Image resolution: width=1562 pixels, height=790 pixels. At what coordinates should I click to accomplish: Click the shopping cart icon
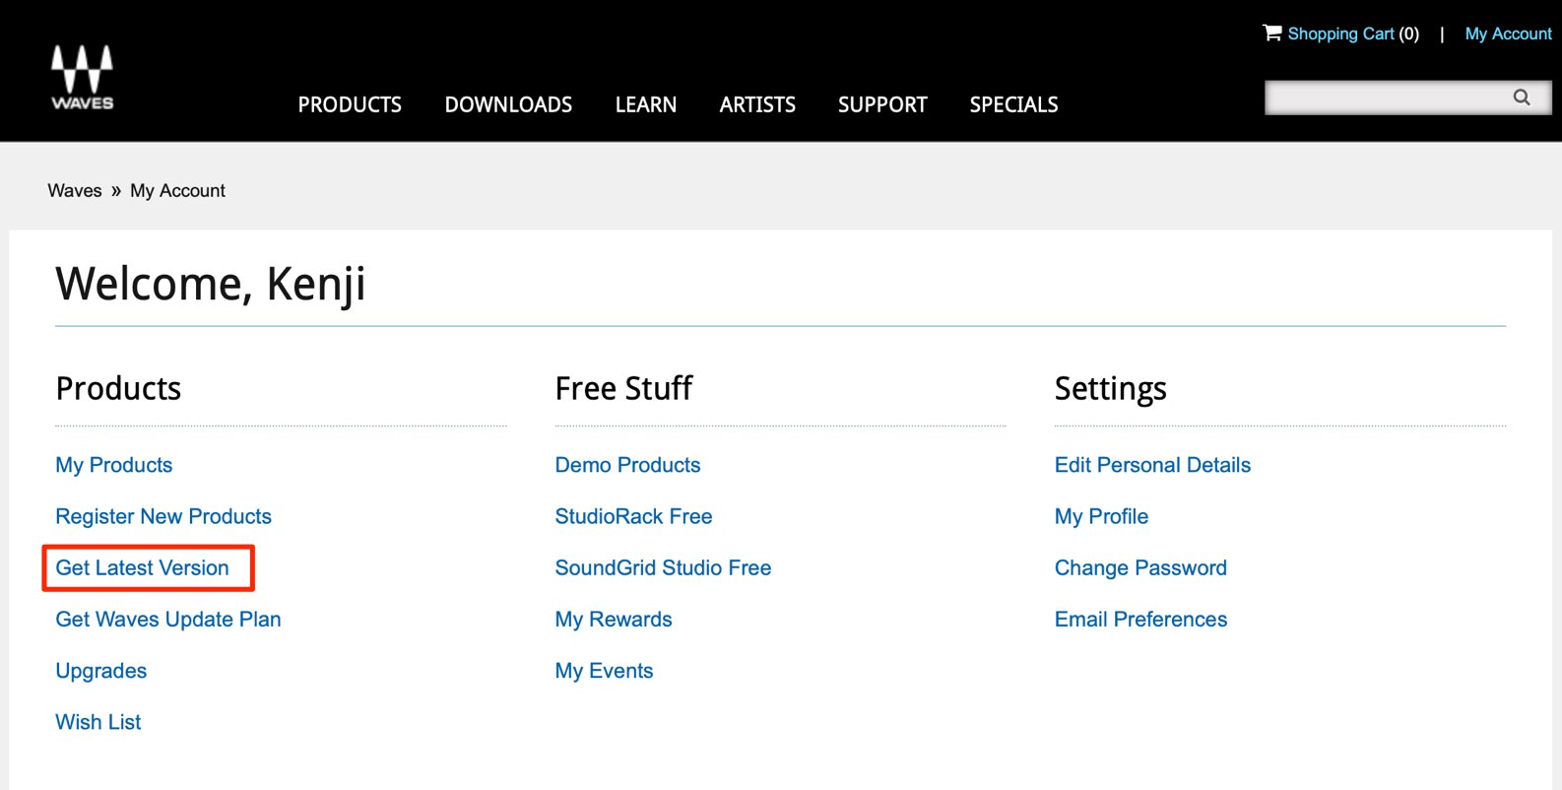[x=1272, y=33]
